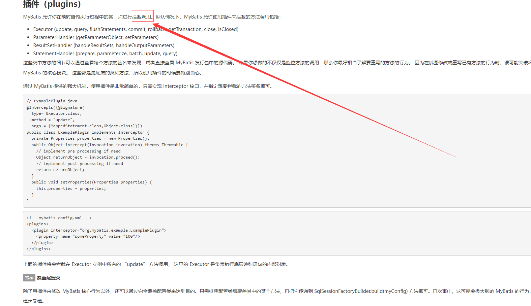Click the Executor methods list item
Screen dimensions: 531x306
pyautogui.click(x=136, y=29)
